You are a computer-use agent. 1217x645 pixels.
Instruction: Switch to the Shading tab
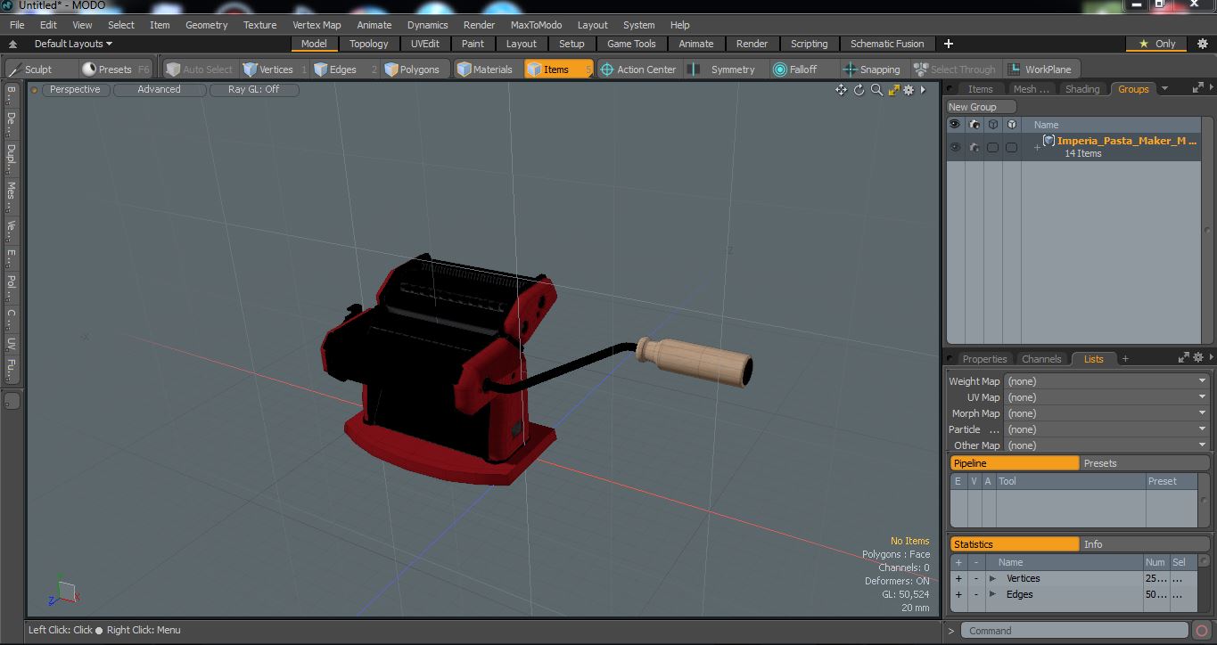coord(1082,89)
